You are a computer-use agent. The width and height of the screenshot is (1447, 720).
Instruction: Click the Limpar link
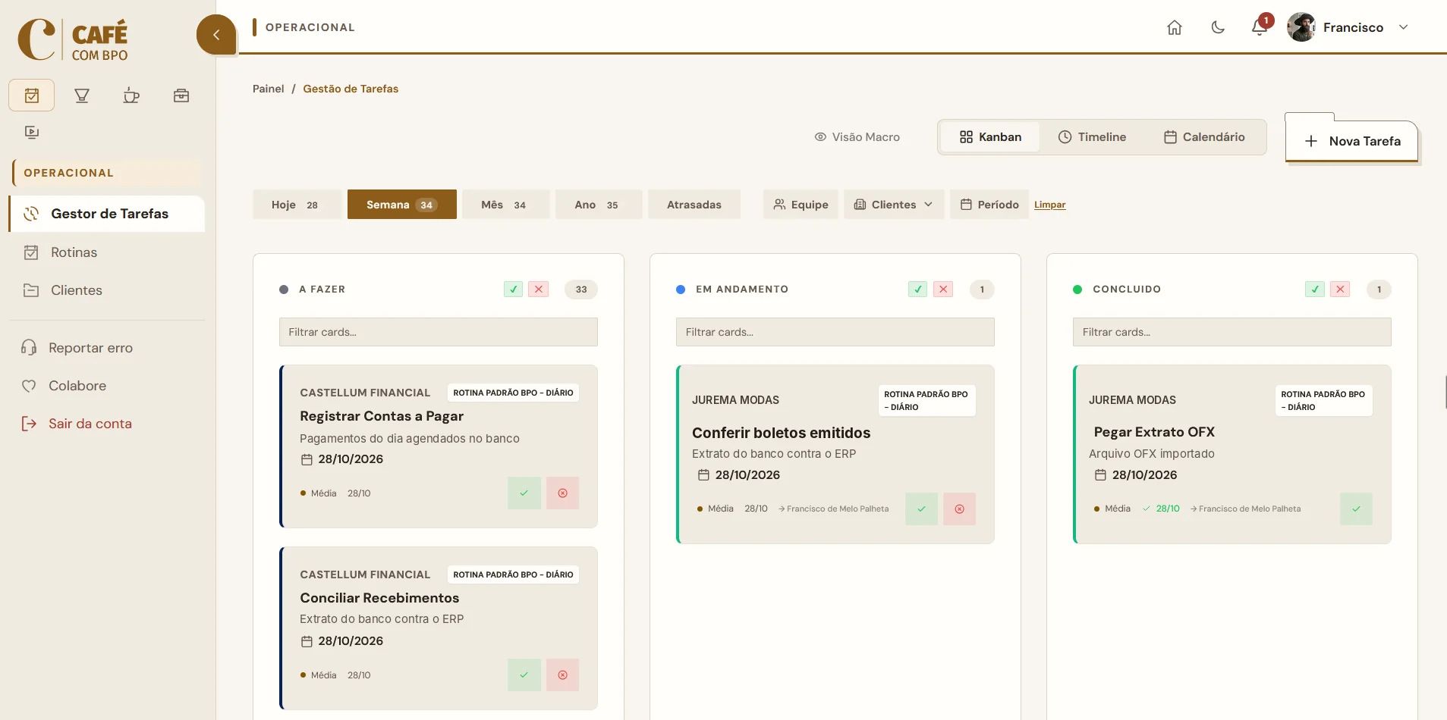point(1050,205)
